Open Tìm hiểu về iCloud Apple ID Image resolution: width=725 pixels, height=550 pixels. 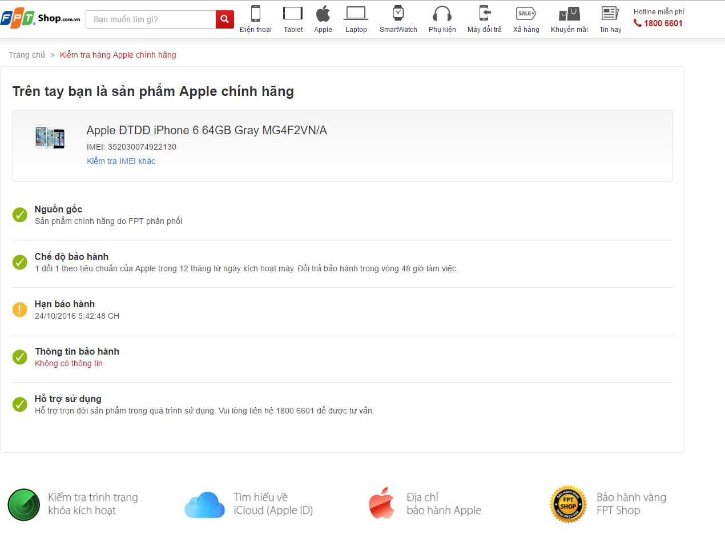pyautogui.click(x=205, y=504)
